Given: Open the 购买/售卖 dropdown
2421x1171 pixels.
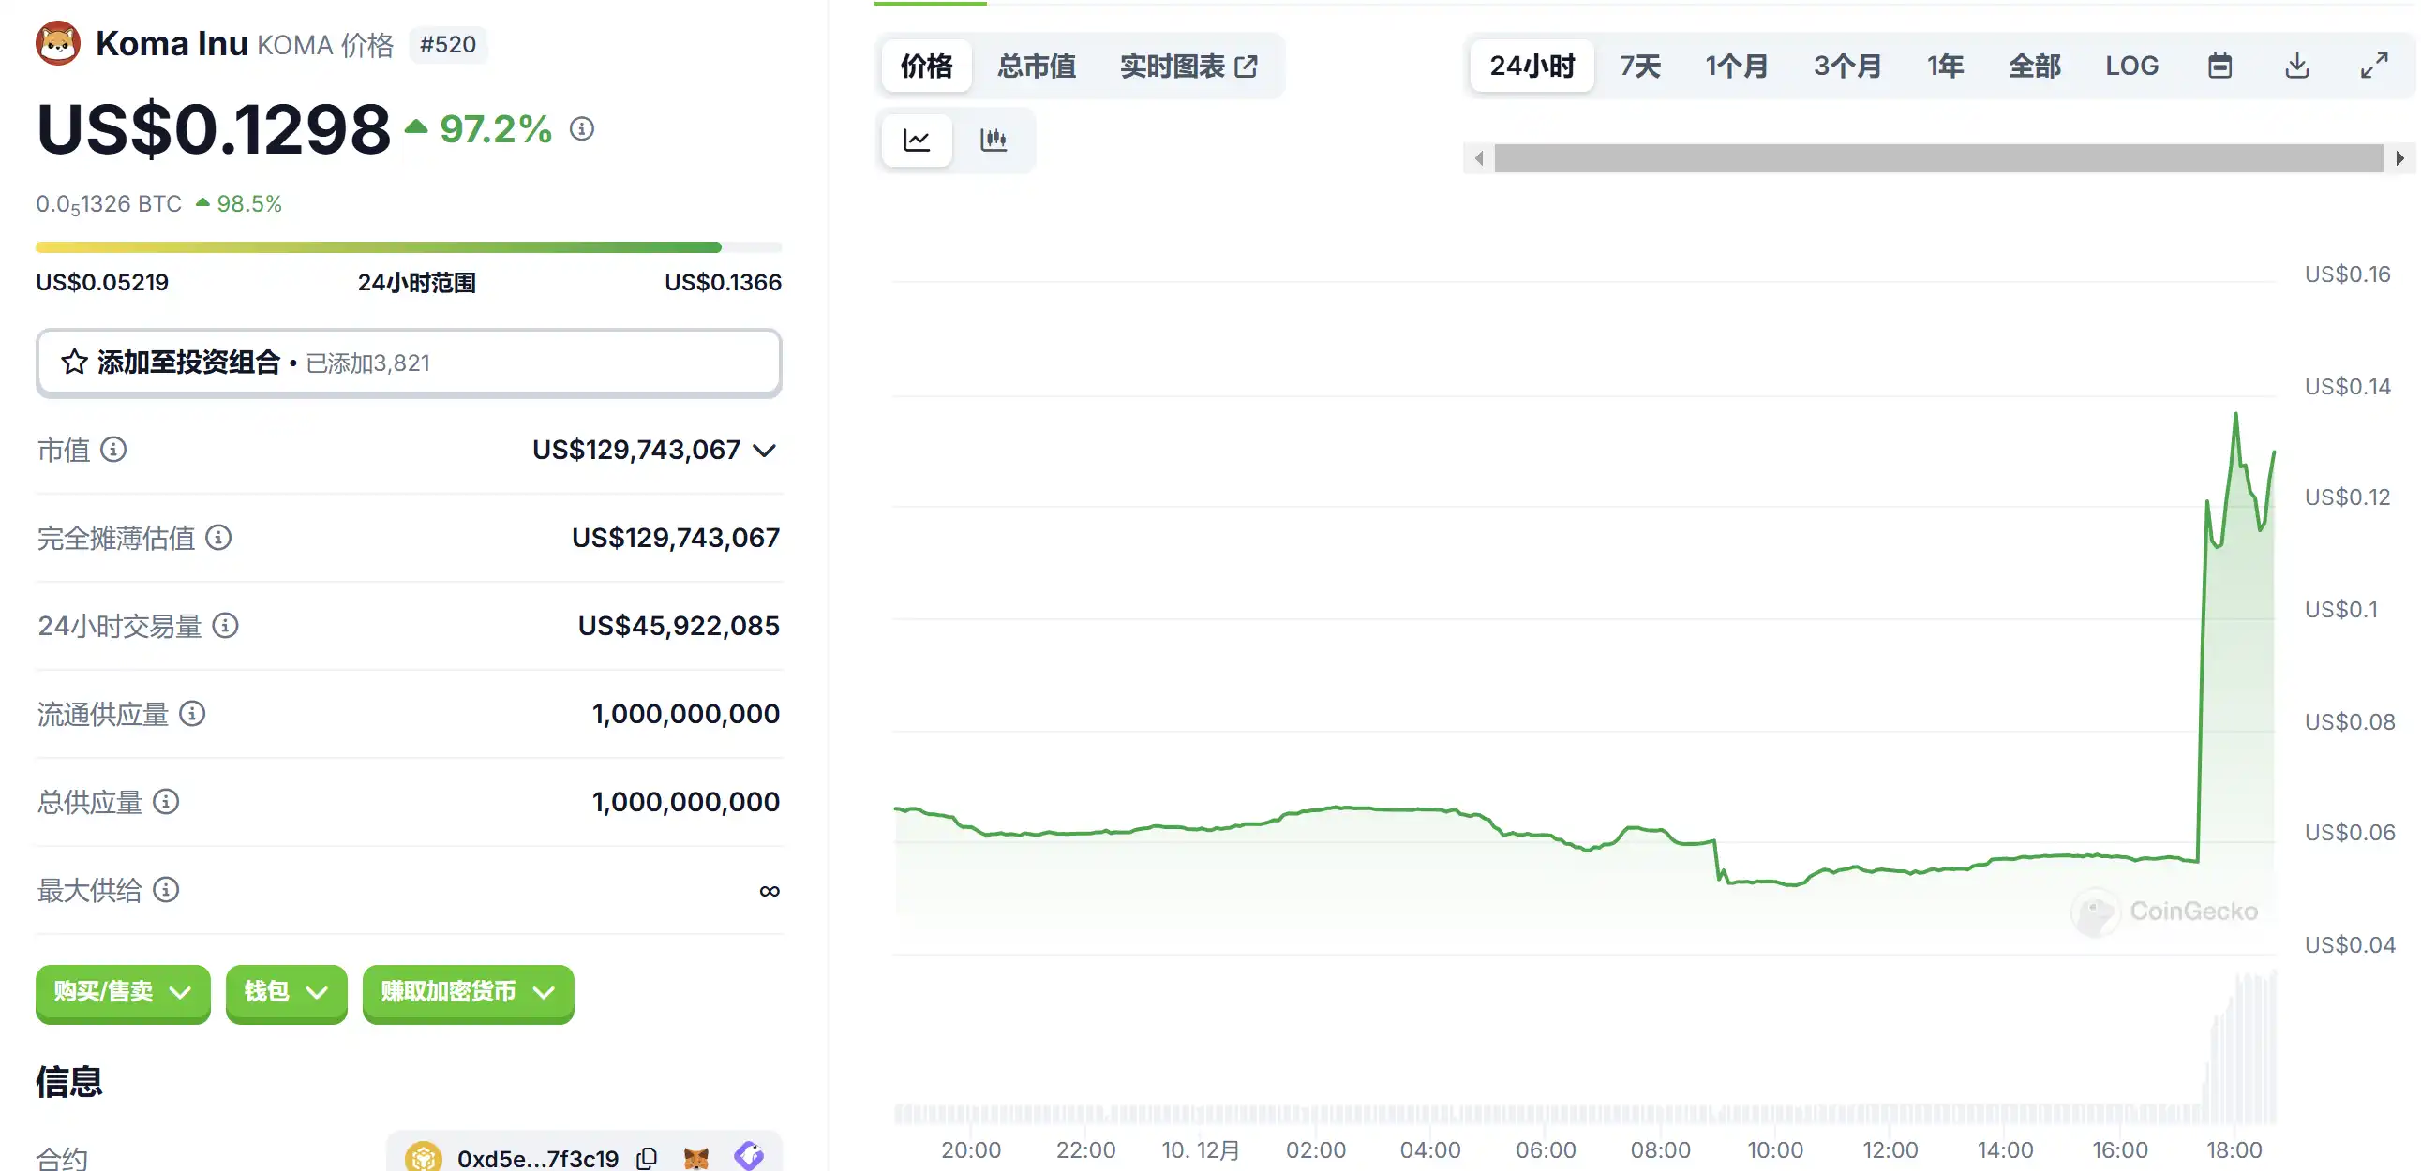Looking at the screenshot, I should coord(122,992).
